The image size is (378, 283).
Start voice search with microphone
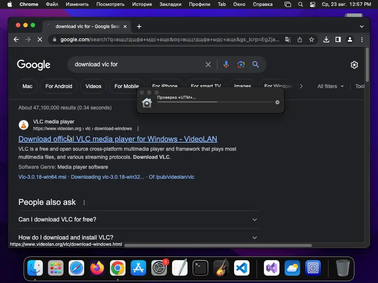coord(226,64)
